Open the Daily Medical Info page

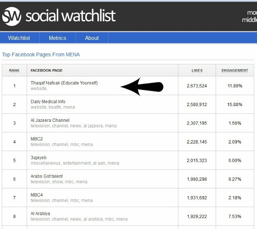click(48, 102)
